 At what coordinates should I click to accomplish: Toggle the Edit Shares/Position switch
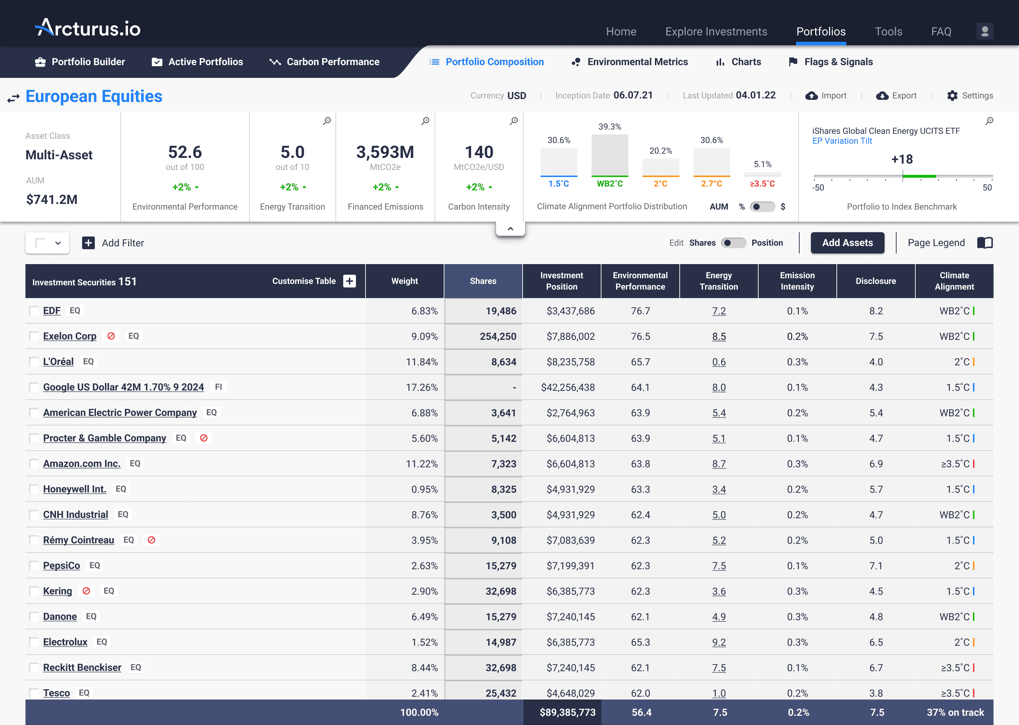pyautogui.click(x=733, y=243)
